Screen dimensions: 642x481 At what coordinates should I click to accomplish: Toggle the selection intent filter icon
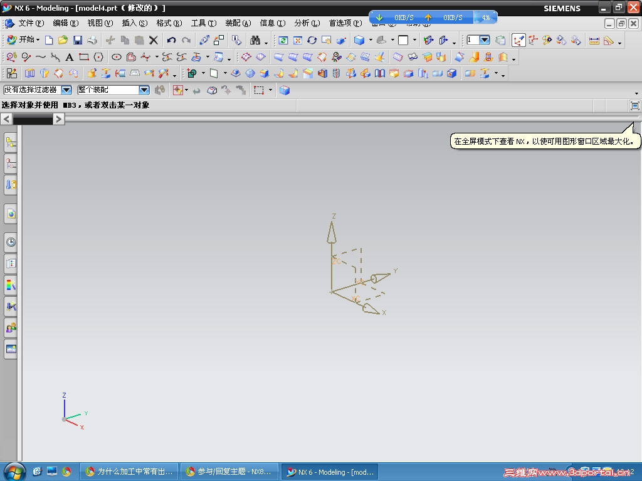pyautogui.click(x=177, y=90)
